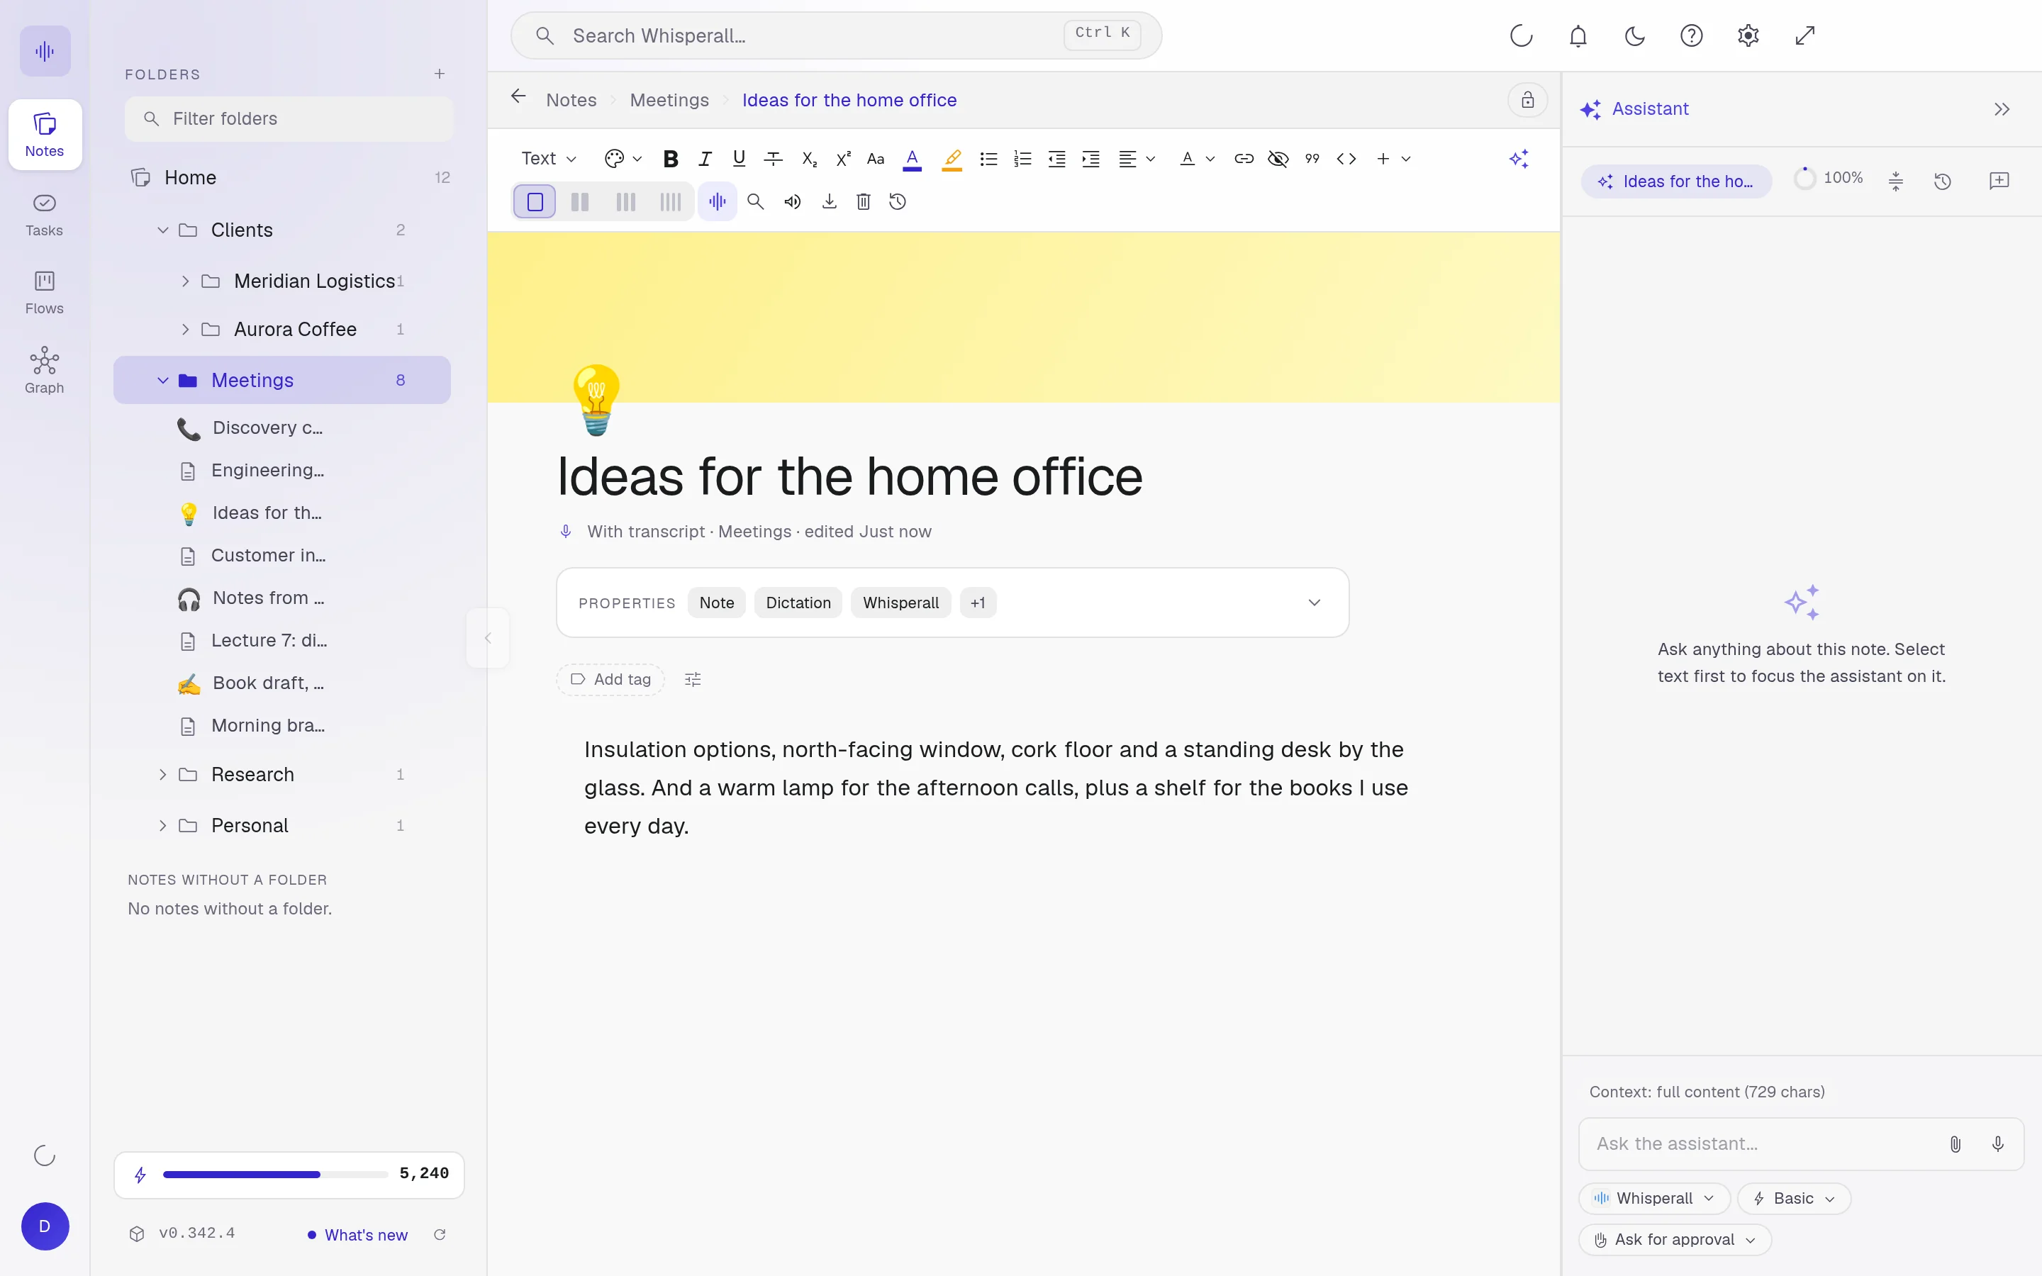The image size is (2042, 1276).
Task: Toggle strikethrough formatting
Action: click(x=773, y=159)
